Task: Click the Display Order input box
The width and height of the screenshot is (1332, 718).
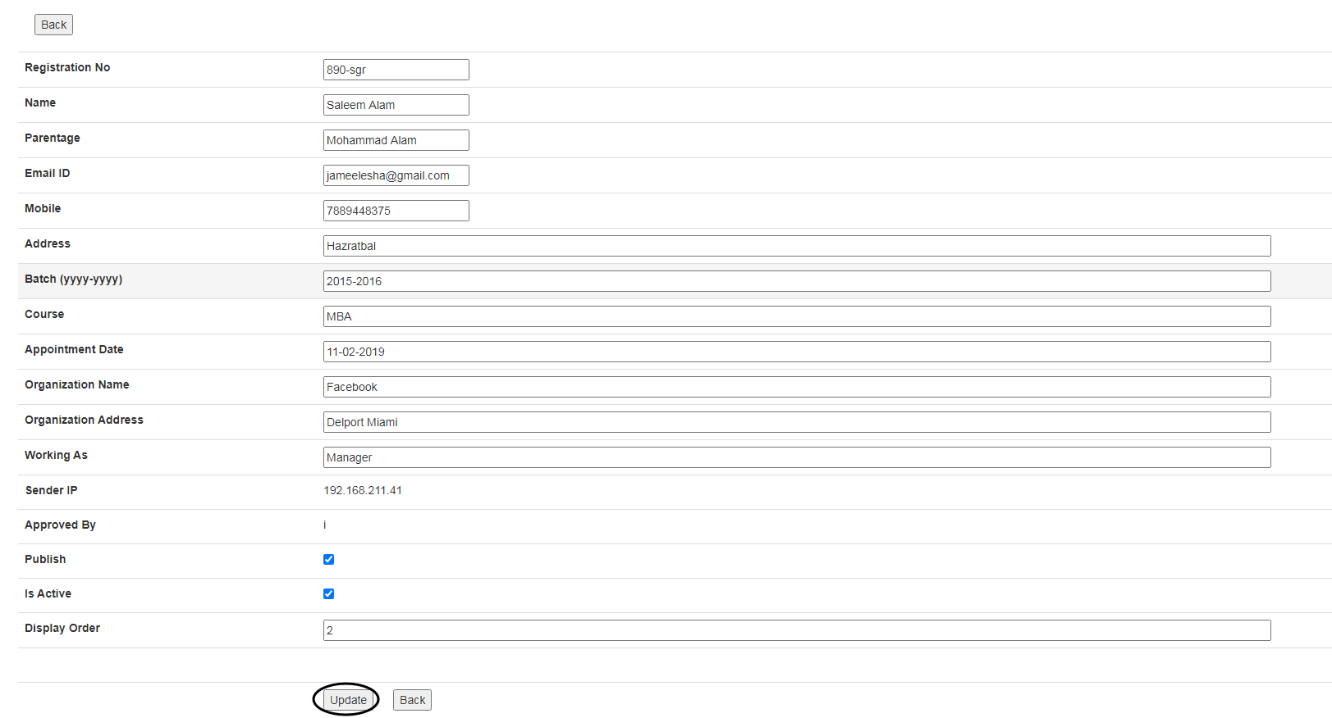Action: [x=796, y=630]
